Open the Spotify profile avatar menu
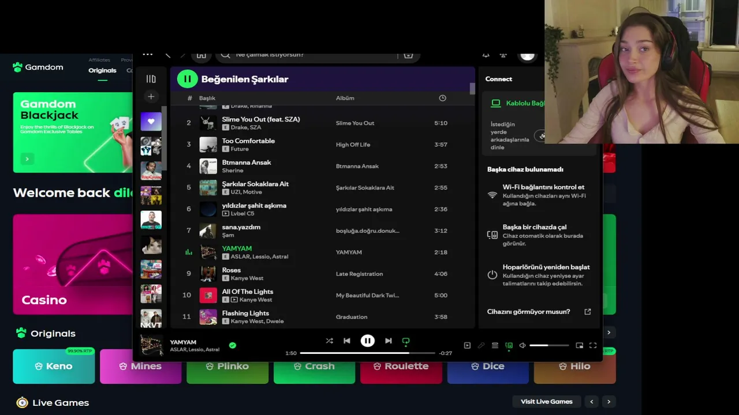This screenshot has width=739, height=415. click(527, 55)
